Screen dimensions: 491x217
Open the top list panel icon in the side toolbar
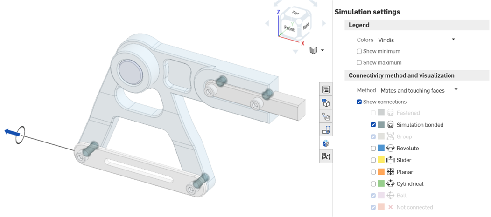[326, 89]
